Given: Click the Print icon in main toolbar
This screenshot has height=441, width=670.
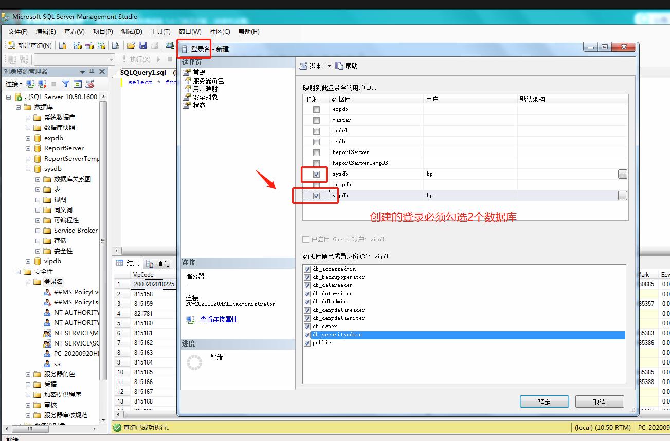Looking at the screenshot, I should click(x=154, y=45).
